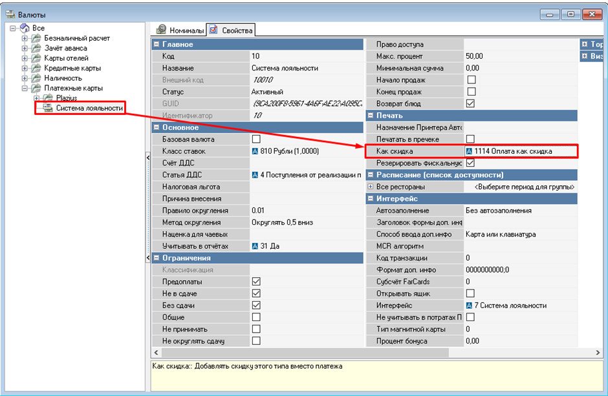Toggle the Возврат блюд checkbox

click(471, 103)
